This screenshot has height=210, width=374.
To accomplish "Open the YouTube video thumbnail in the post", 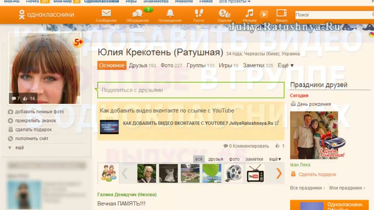I will click(x=109, y=127).
